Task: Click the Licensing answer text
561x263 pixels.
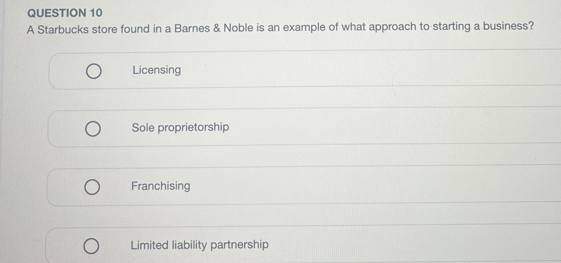Action: 156,70
